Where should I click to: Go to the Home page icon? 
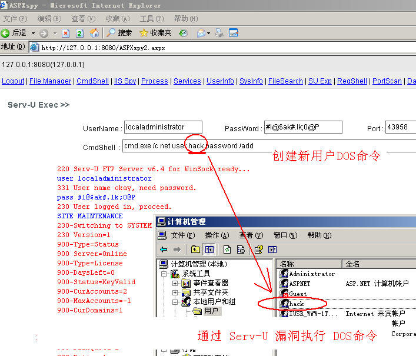[94, 33]
